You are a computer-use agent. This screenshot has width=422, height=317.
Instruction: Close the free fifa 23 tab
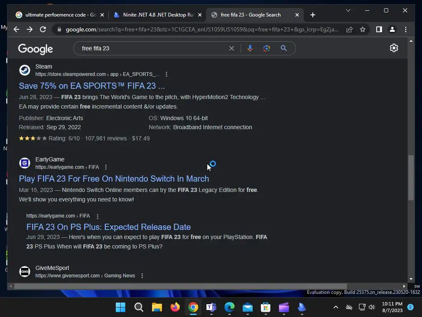coord(297,15)
